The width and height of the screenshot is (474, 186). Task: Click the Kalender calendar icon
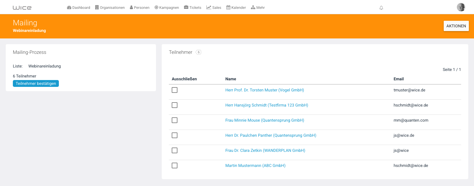click(x=228, y=7)
